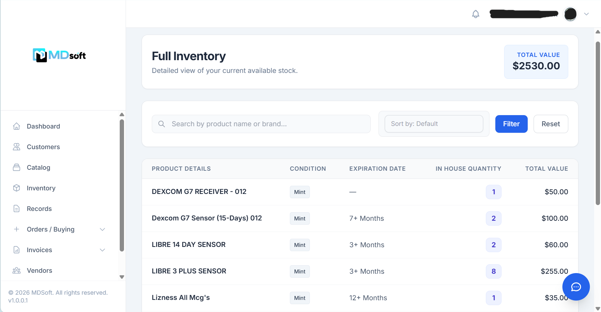Select Dexcom G7 Sensor (15-Days) 012 row

click(360, 218)
